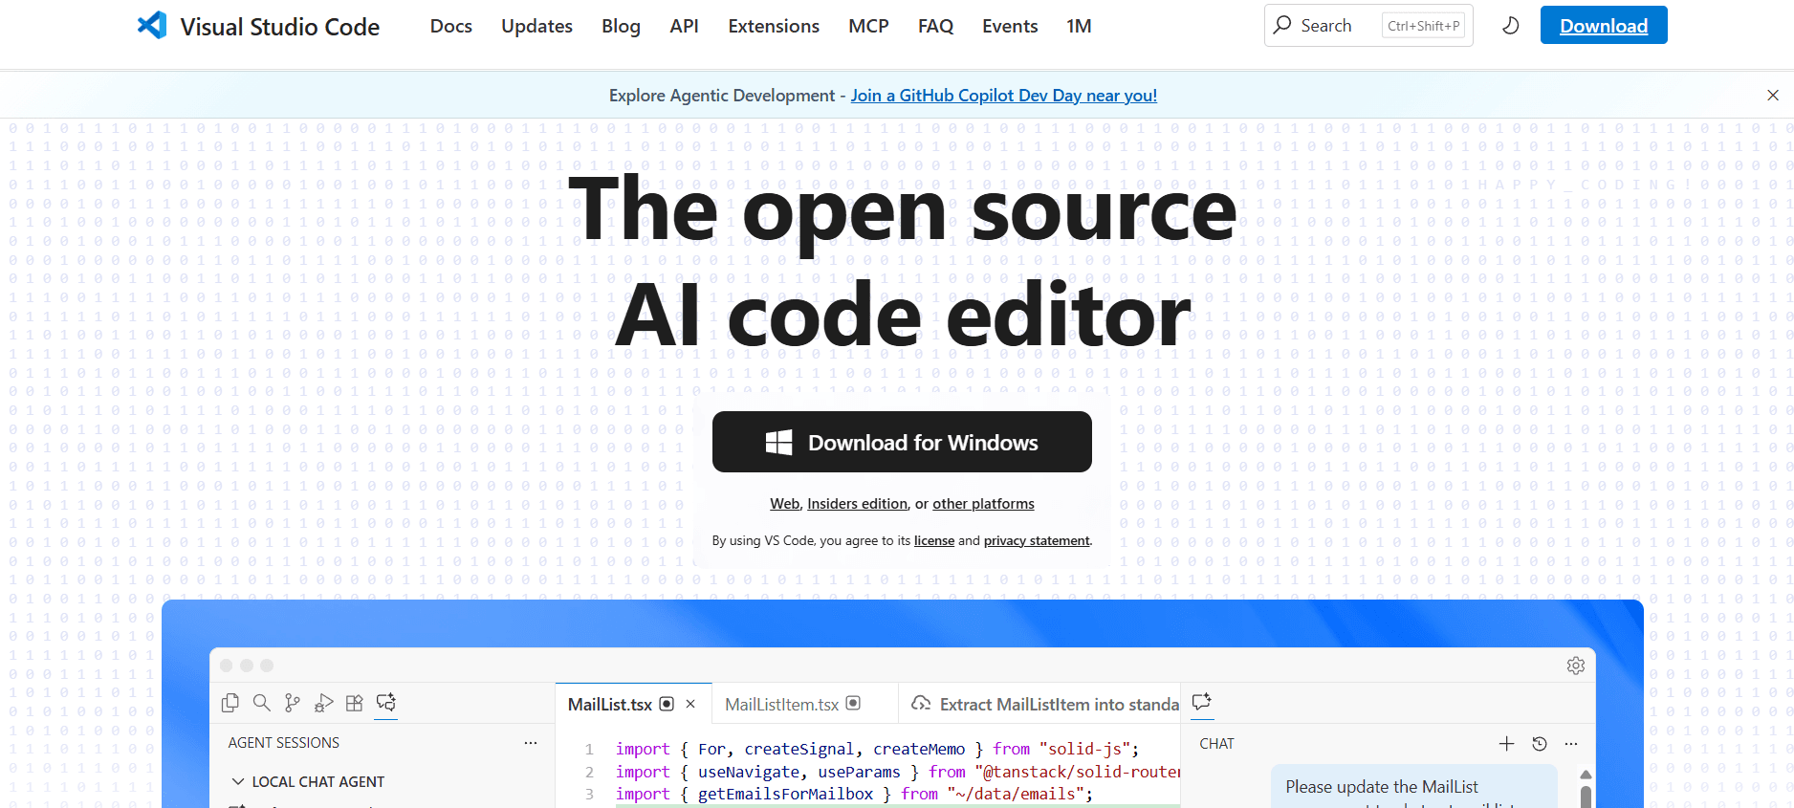Open chat history clock icon
Screen dimensions: 1794x808
tap(1539, 744)
